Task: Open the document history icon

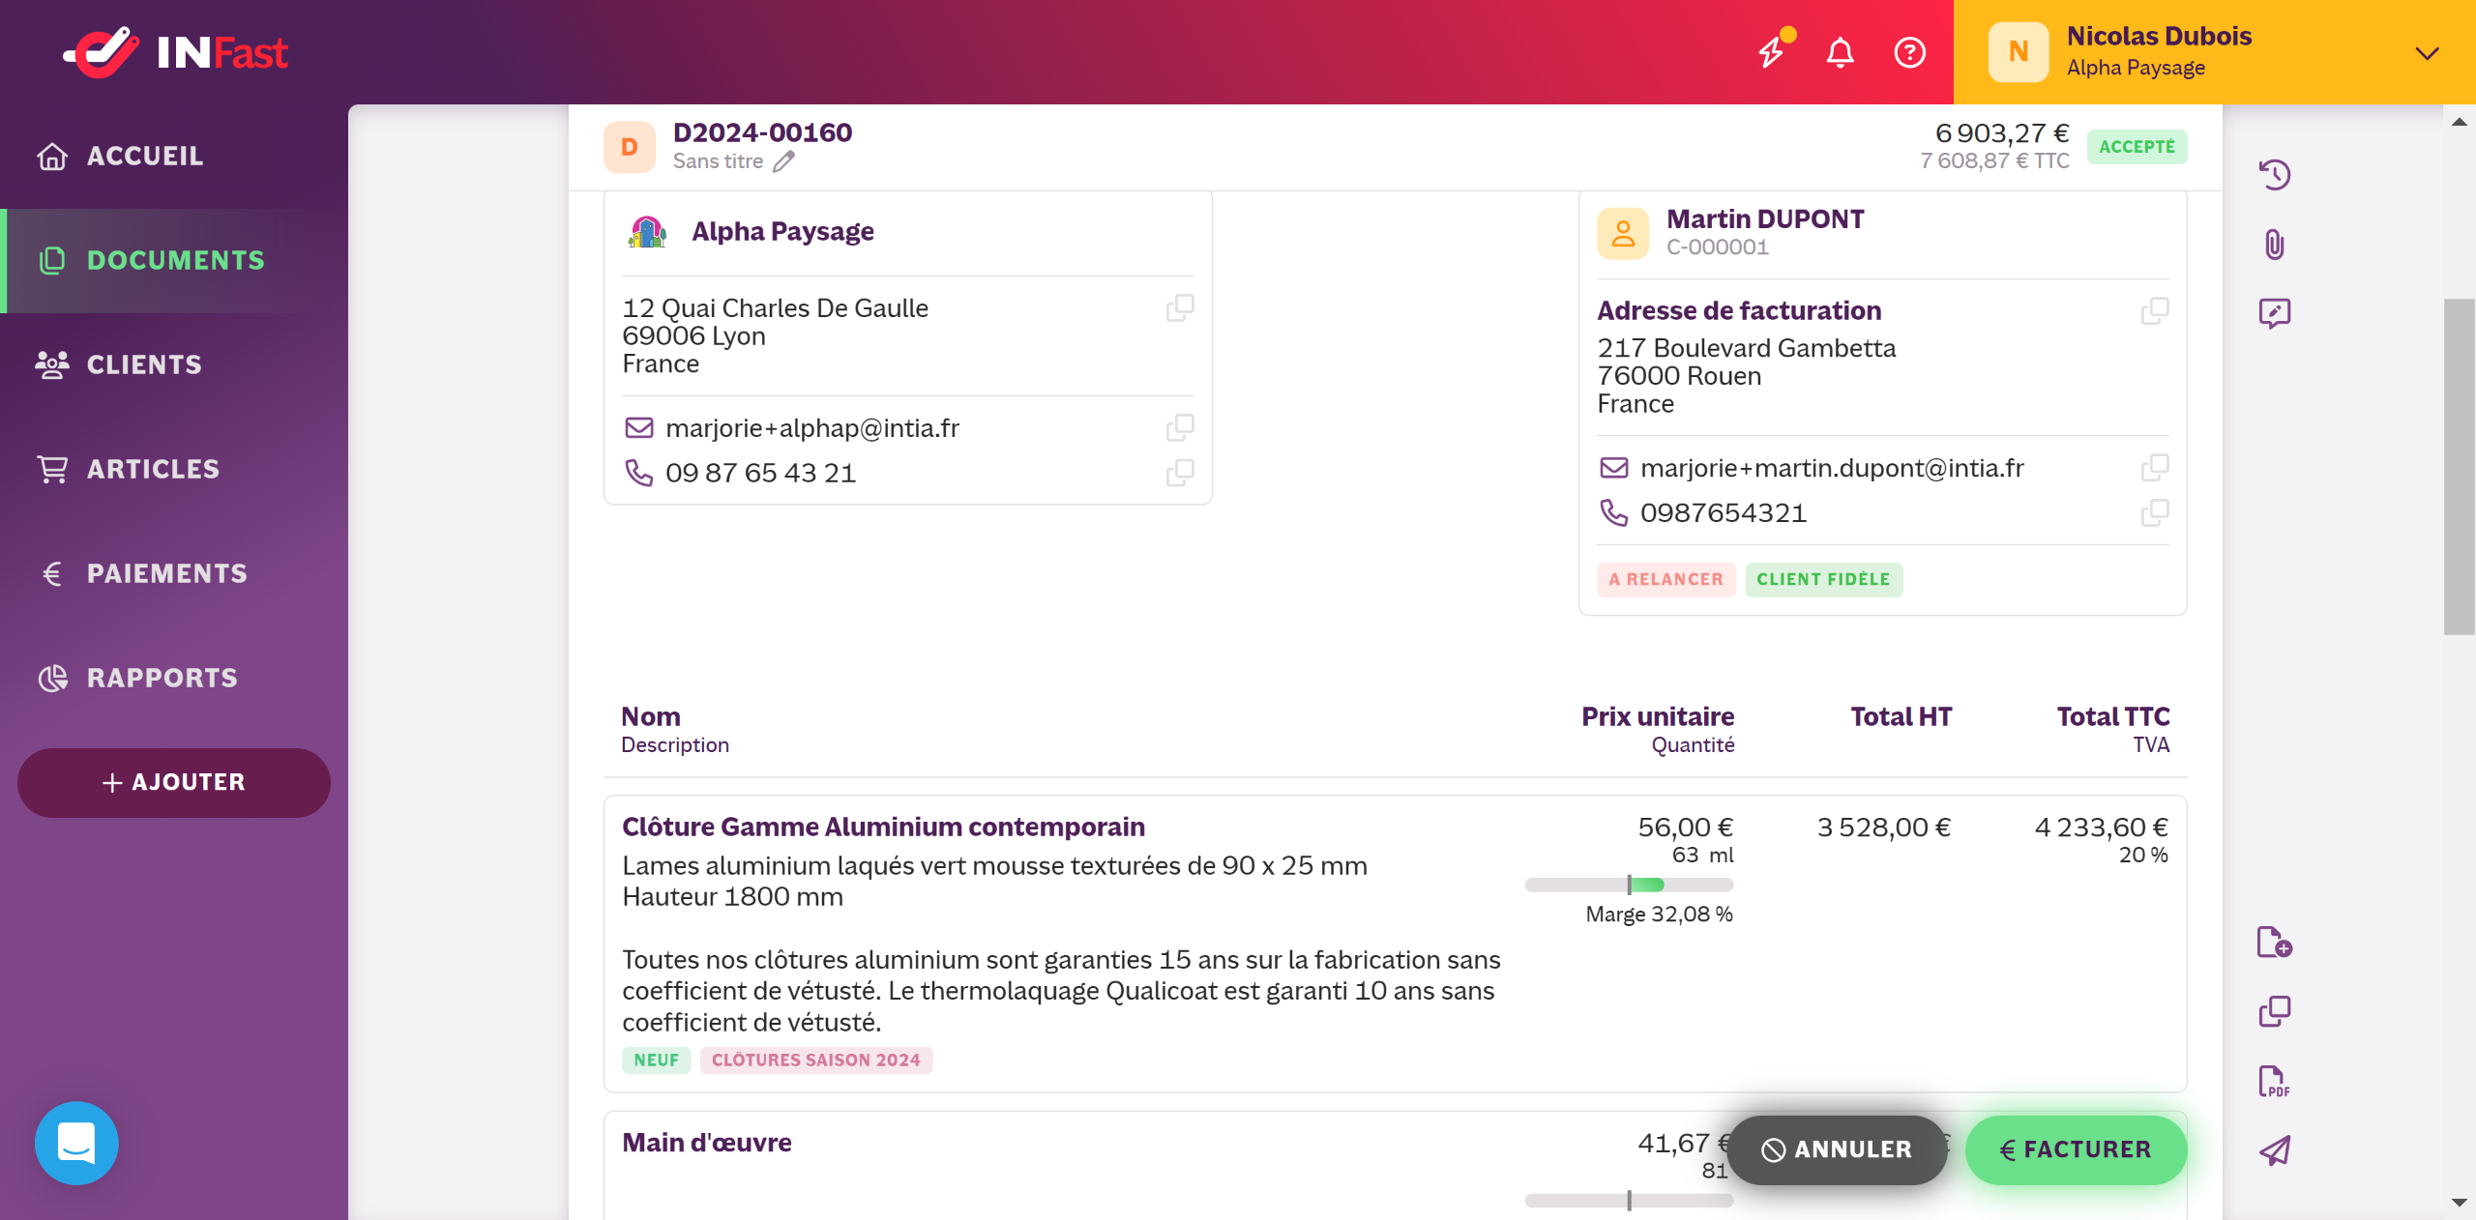Action: pyautogui.click(x=2275, y=175)
